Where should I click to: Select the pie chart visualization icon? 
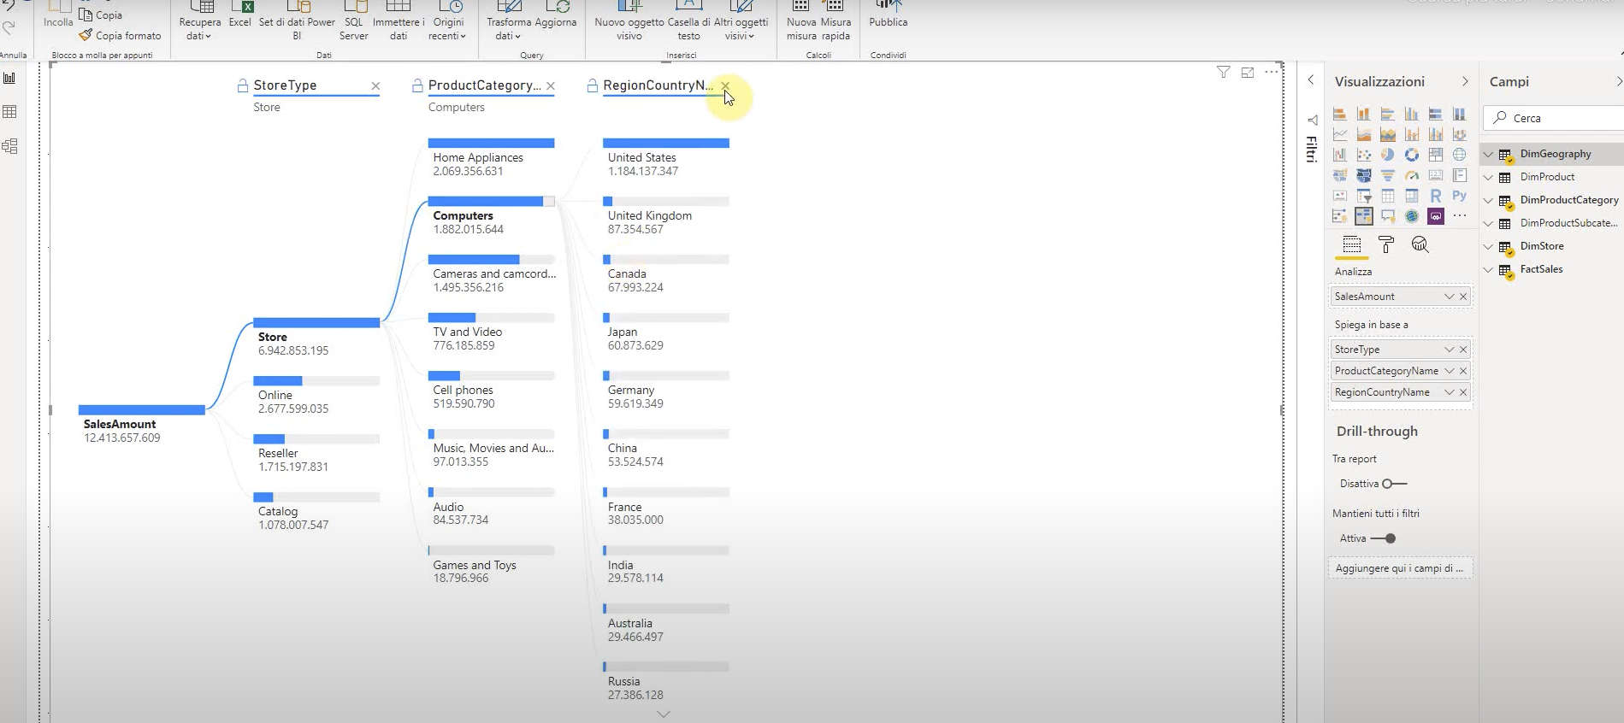point(1387,155)
